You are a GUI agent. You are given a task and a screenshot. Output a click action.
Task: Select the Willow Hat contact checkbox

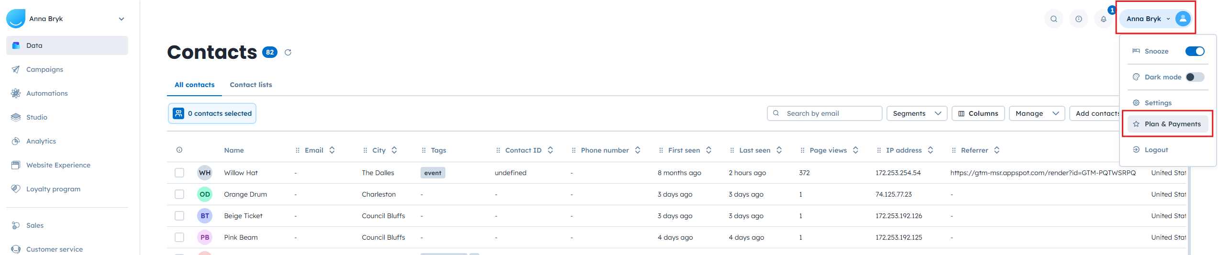tap(179, 173)
